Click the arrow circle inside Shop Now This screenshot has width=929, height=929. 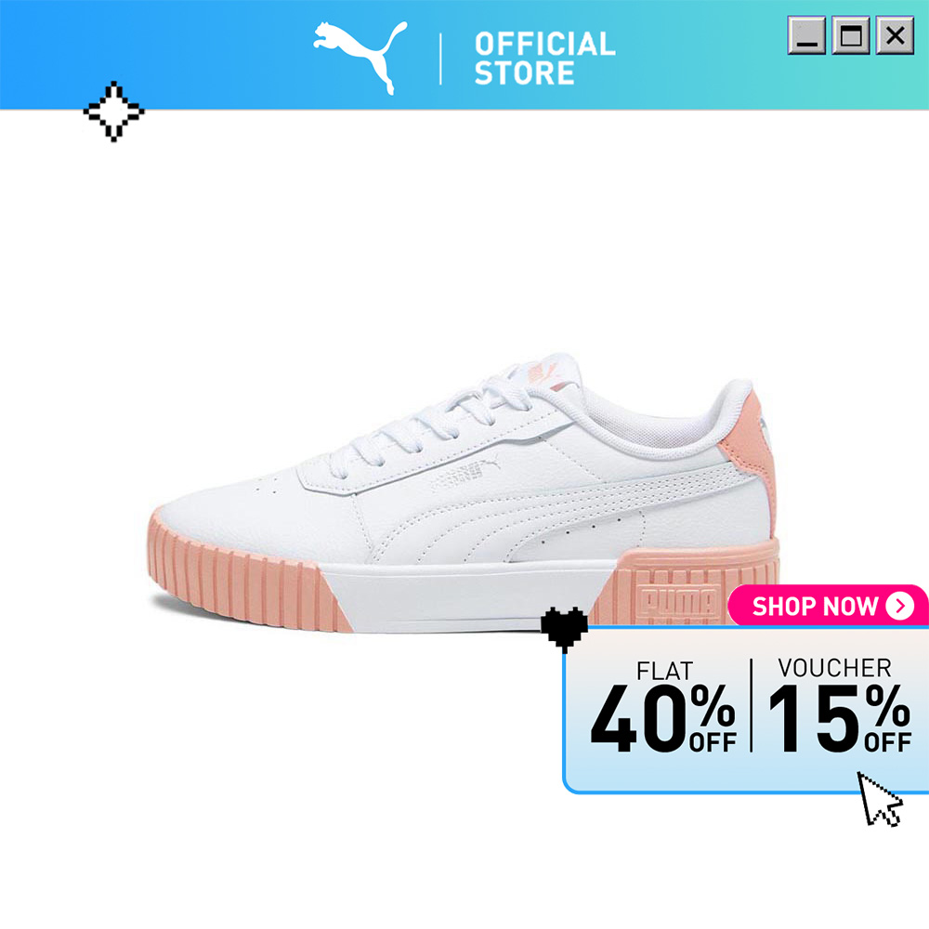(899, 606)
